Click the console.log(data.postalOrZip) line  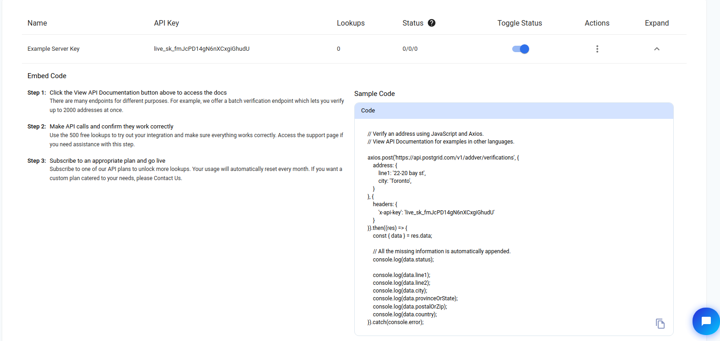pyautogui.click(x=410, y=307)
